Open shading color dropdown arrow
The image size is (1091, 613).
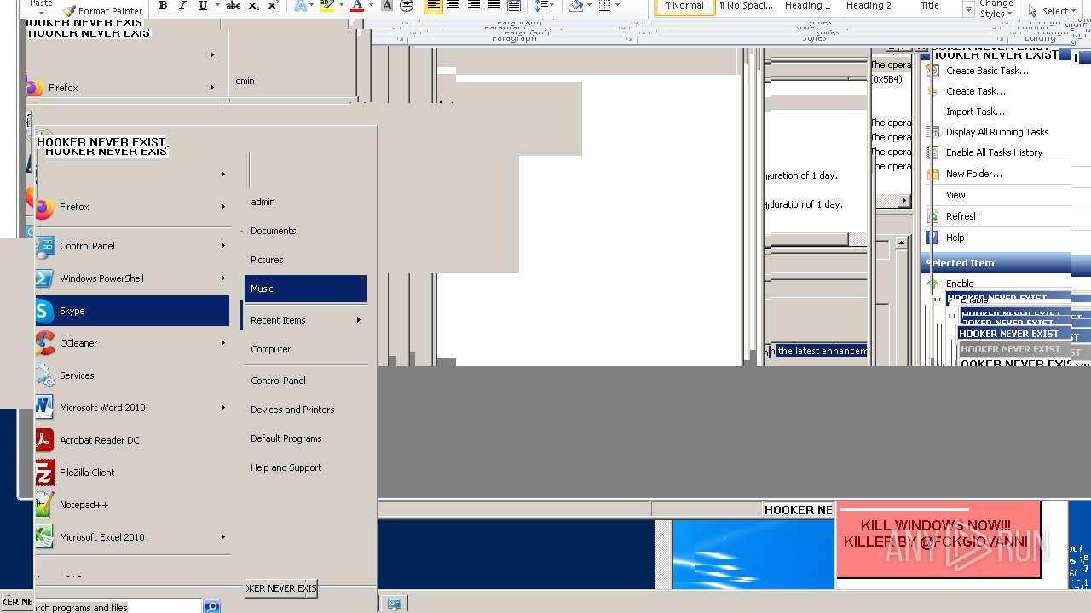coord(590,5)
